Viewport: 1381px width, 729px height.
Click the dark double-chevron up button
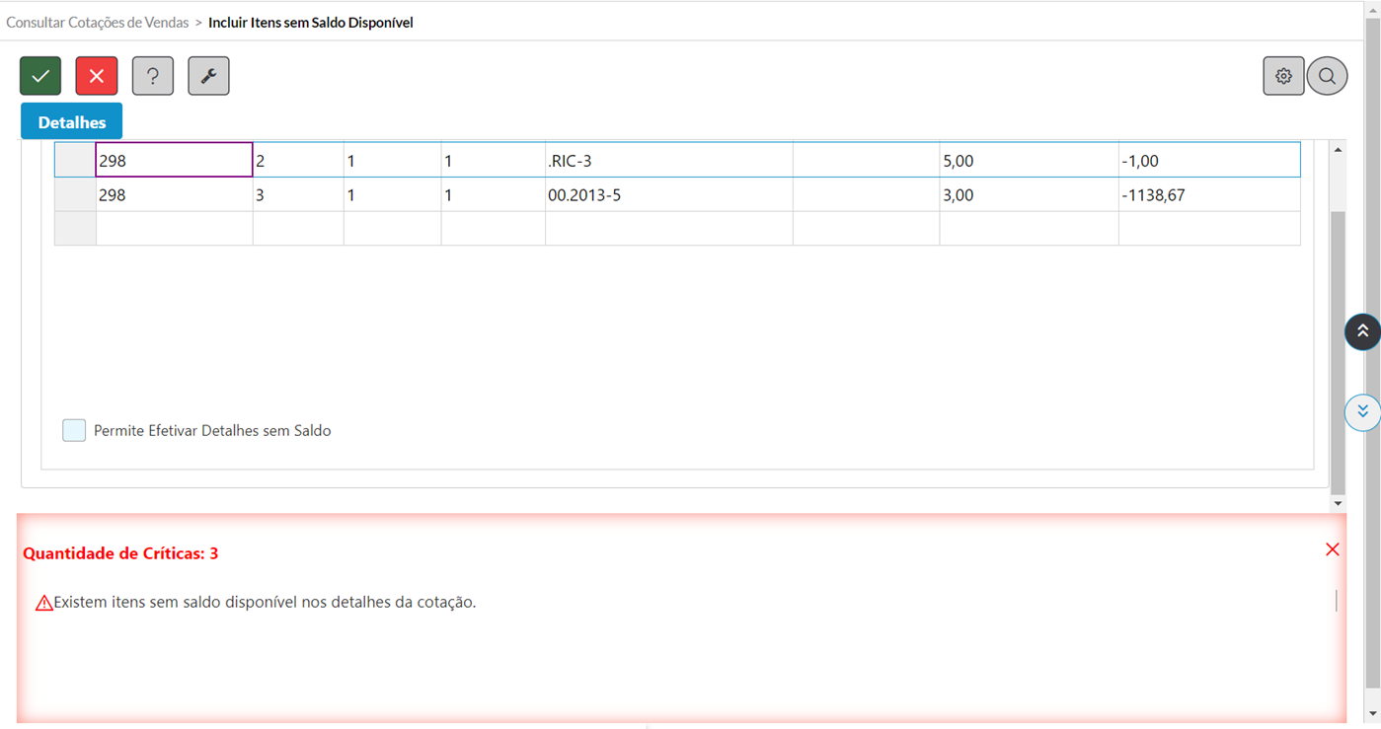[1362, 331]
